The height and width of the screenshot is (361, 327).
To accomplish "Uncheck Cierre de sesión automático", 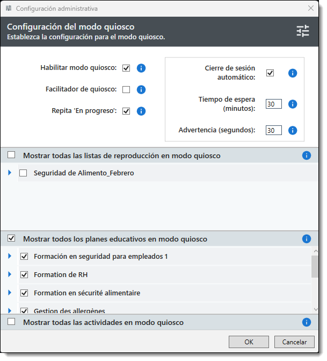I will coord(270,73).
